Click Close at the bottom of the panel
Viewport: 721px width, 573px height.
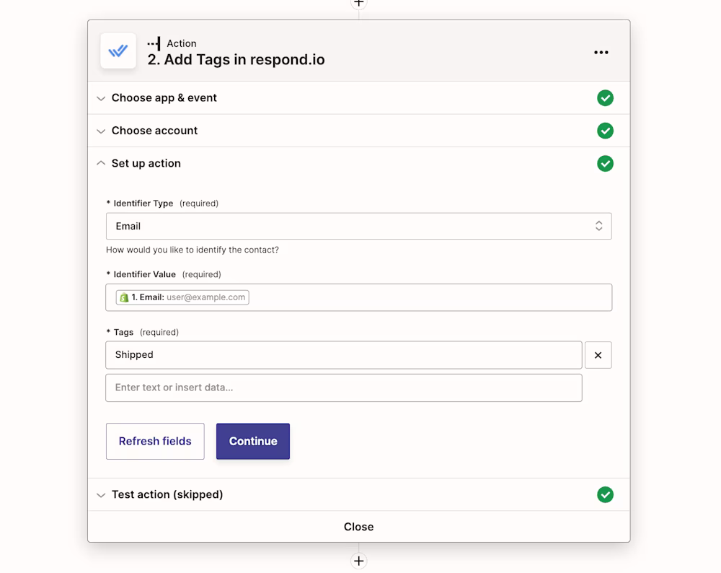(358, 527)
